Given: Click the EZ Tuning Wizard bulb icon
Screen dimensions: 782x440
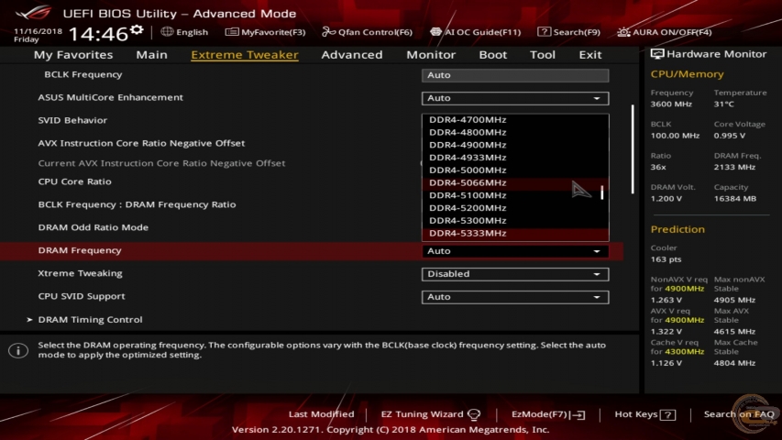Looking at the screenshot, I should [474, 414].
